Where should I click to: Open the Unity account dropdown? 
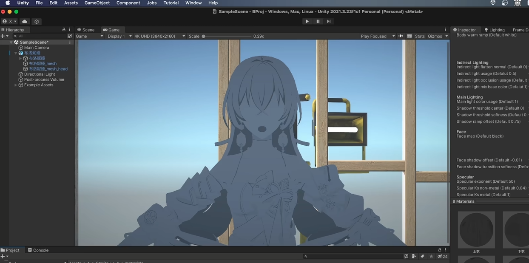point(10,21)
